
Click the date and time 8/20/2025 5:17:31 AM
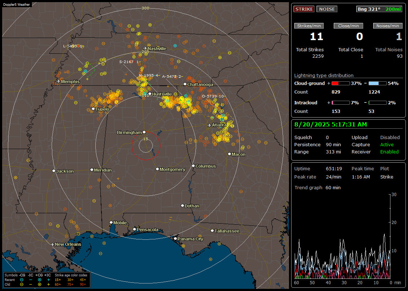click(331, 125)
